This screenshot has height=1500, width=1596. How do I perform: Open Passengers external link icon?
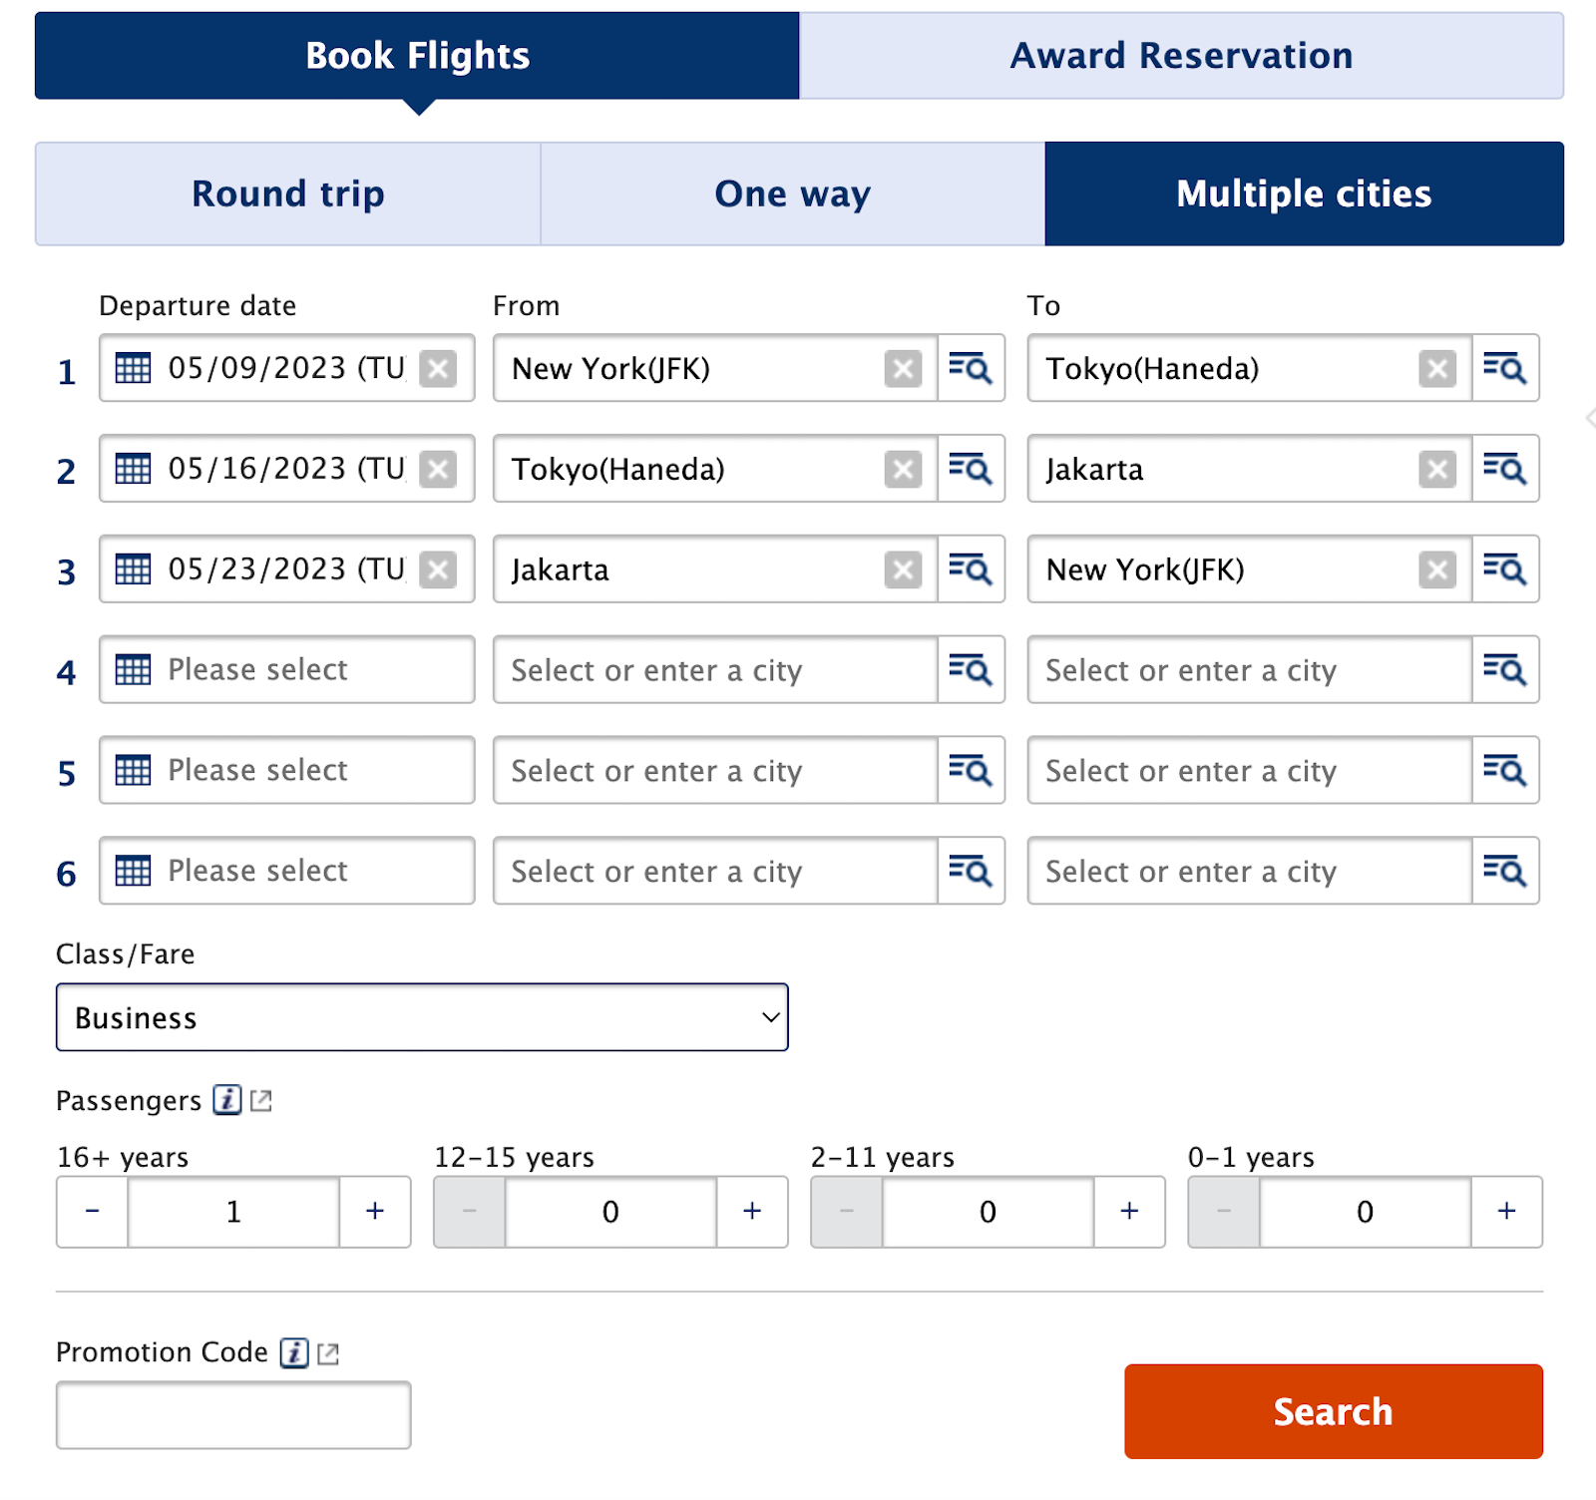point(261,1101)
